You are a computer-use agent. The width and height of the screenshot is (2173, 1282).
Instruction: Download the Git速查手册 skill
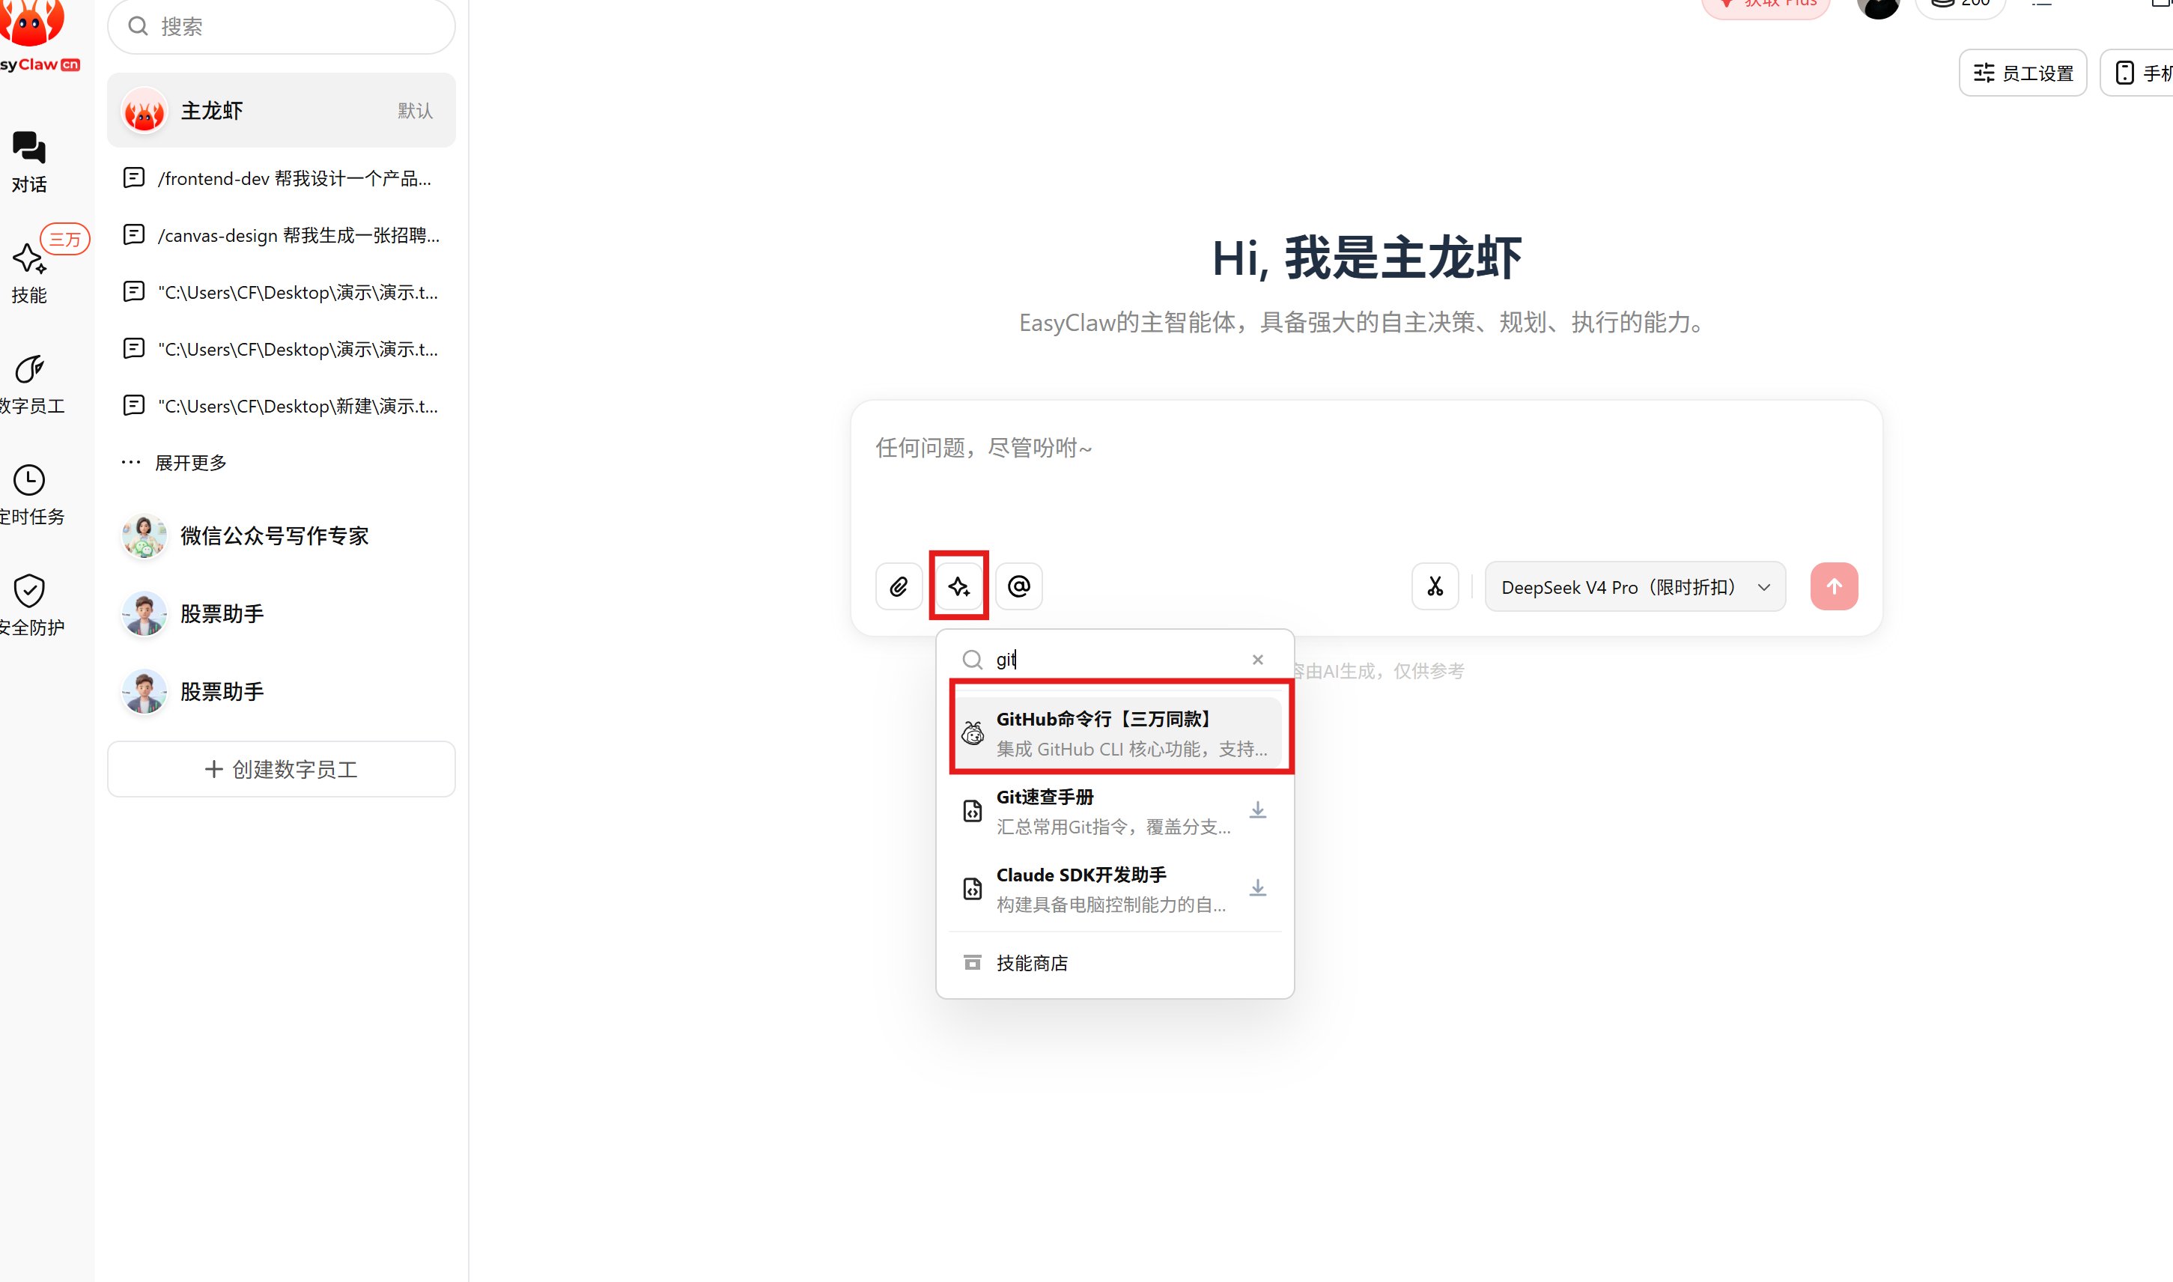1257,810
